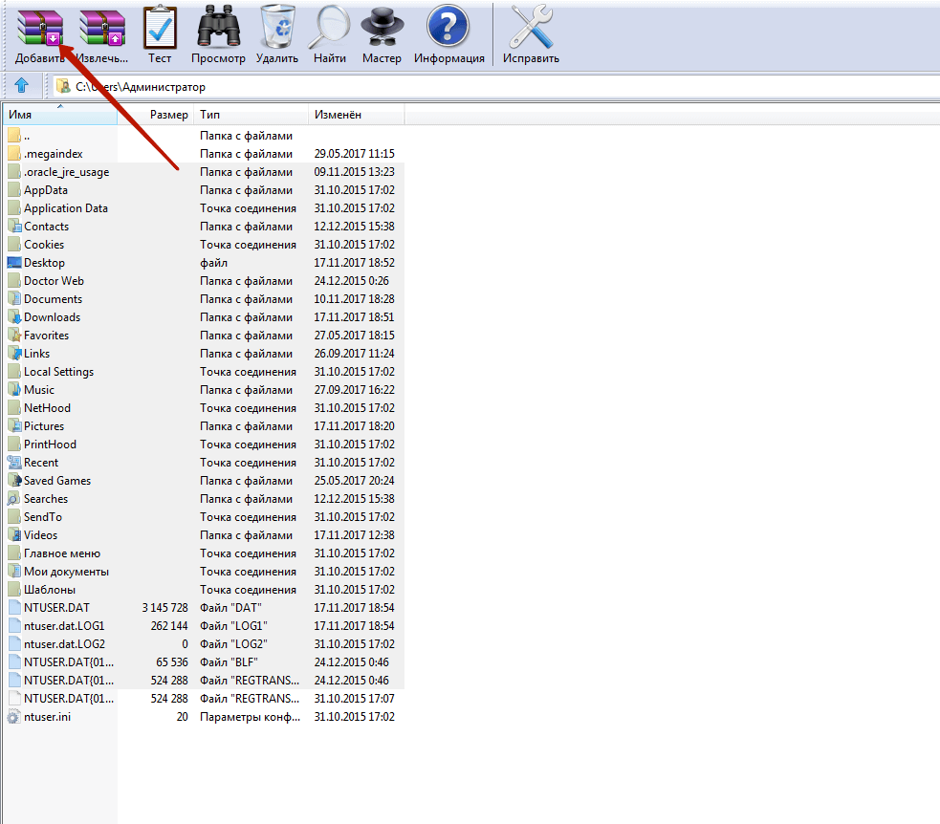This screenshot has width=940, height=824.
Task: Go up one folder with arrow button
Action: (22, 86)
